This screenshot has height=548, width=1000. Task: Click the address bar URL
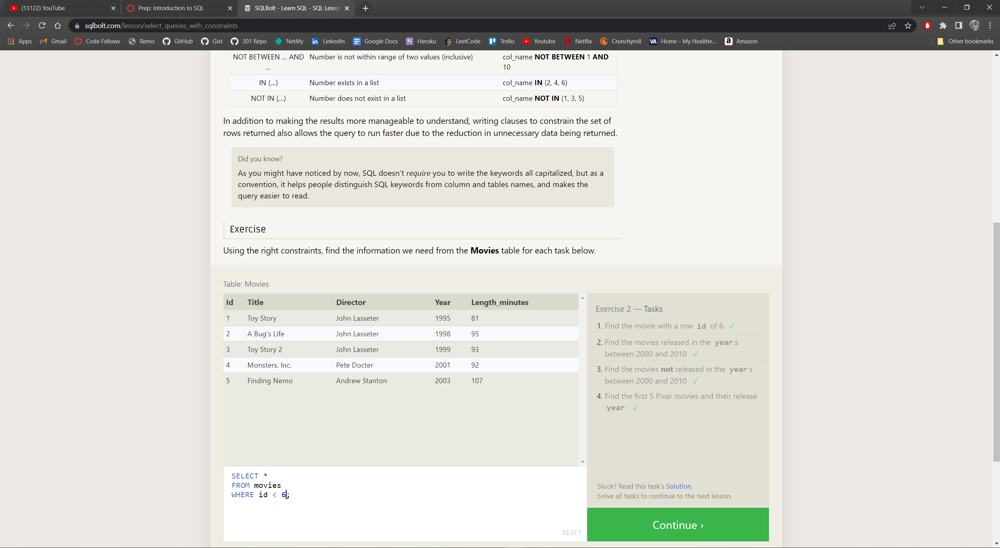click(161, 26)
